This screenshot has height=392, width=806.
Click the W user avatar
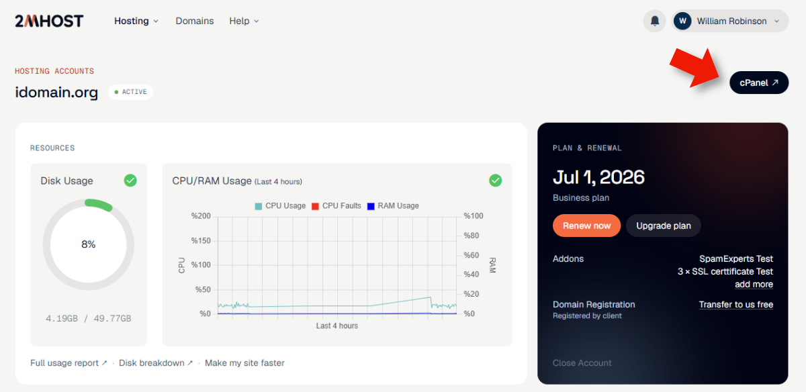pyautogui.click(x=682, y=21)
